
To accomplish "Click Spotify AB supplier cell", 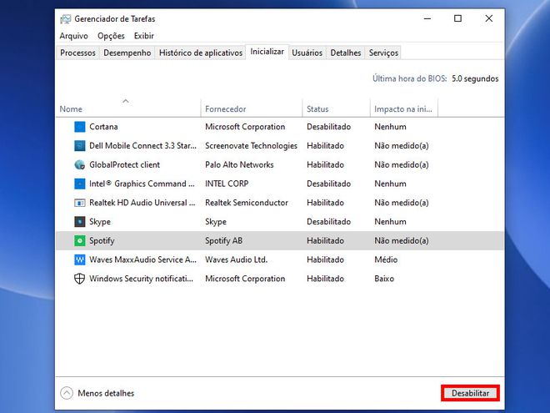I will [224, 241].
